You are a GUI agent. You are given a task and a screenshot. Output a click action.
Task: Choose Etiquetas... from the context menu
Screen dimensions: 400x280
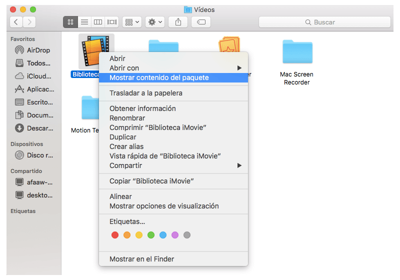pyautogui.click(x=173, y=221)
